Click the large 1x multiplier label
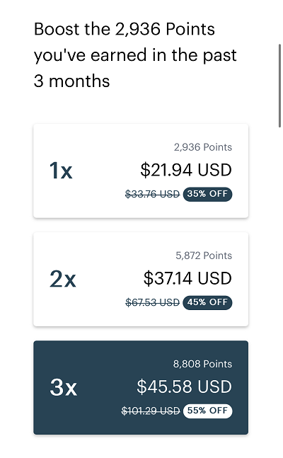Screen dimensions: 283x458 click(61, 171)
